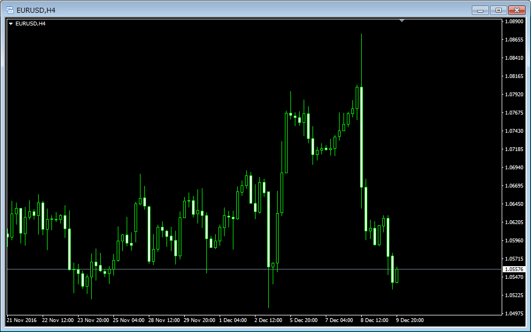Viewport: 531px width, 332px height.
Task: Click the 5 Dec 20:00 time label
Action: pos(304,320)
